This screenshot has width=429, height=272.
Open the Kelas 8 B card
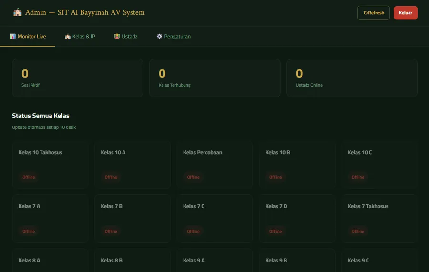[133, 261]
